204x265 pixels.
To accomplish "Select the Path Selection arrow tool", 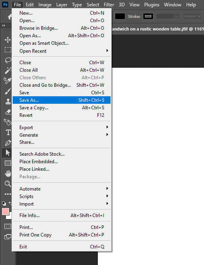I will pos(8,153).
